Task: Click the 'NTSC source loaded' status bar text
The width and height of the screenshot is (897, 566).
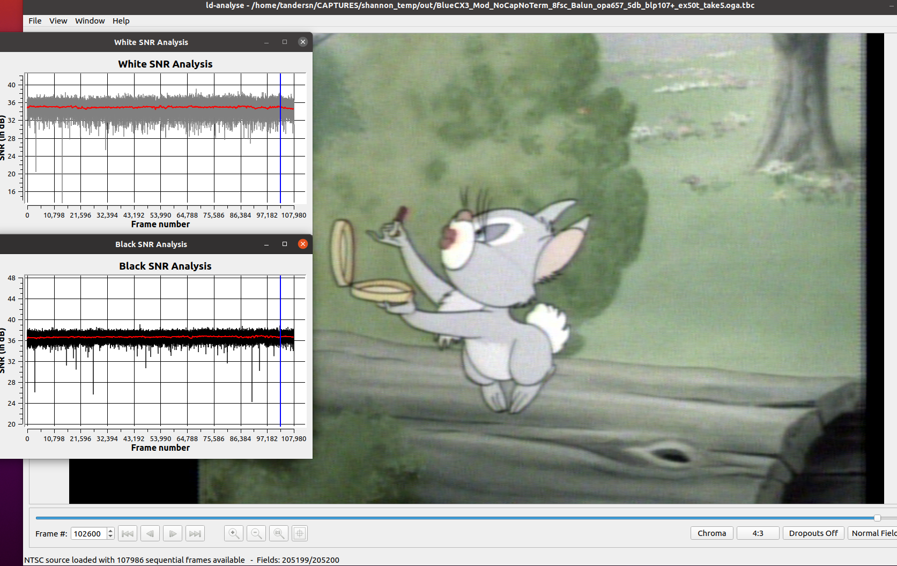Action: 135,560
